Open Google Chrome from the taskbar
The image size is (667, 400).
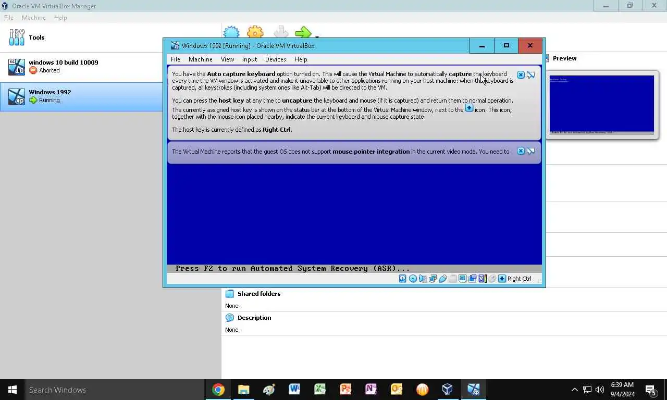(218, 390)
